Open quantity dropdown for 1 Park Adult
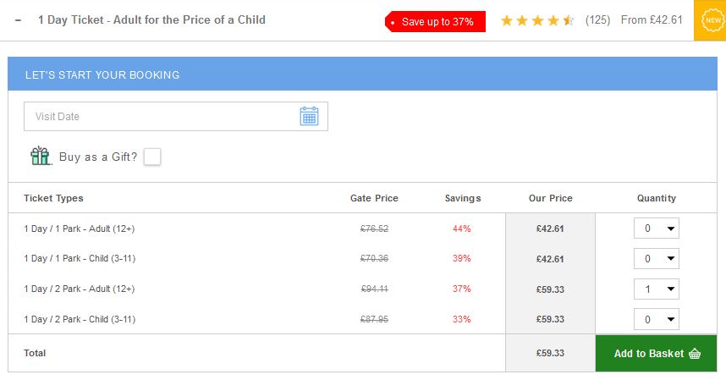The height and width of the screenshot is (380, 726). 656,229
